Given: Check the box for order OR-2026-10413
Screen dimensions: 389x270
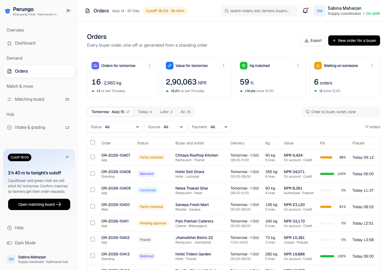Looking at the screenshot, I should click(x=93, y=256).
